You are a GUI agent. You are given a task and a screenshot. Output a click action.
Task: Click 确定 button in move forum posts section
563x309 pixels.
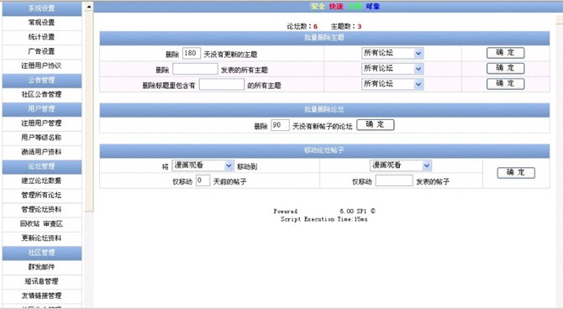coord(516,173)
